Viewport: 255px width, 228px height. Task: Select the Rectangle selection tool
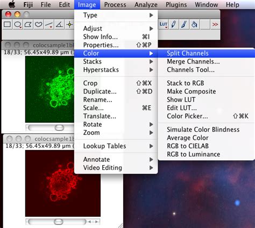7,25
